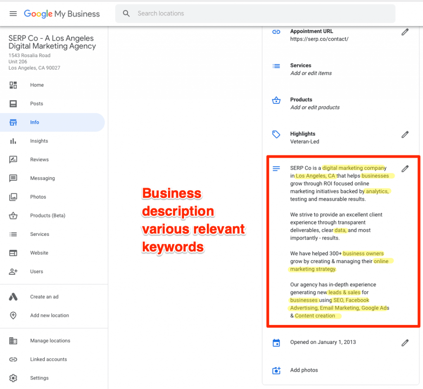Click 'Add or edit products'

click(x=315, y=107)
